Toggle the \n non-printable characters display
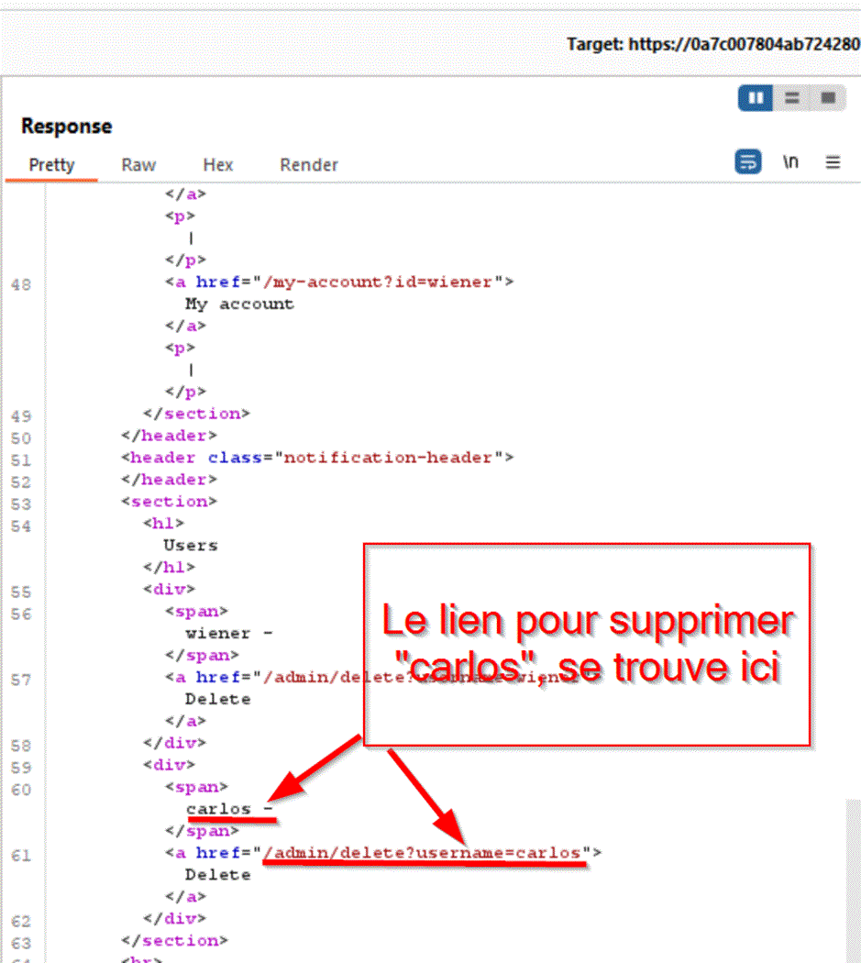The height and width of the screenshot is (963, 861). tap(790, 162)
